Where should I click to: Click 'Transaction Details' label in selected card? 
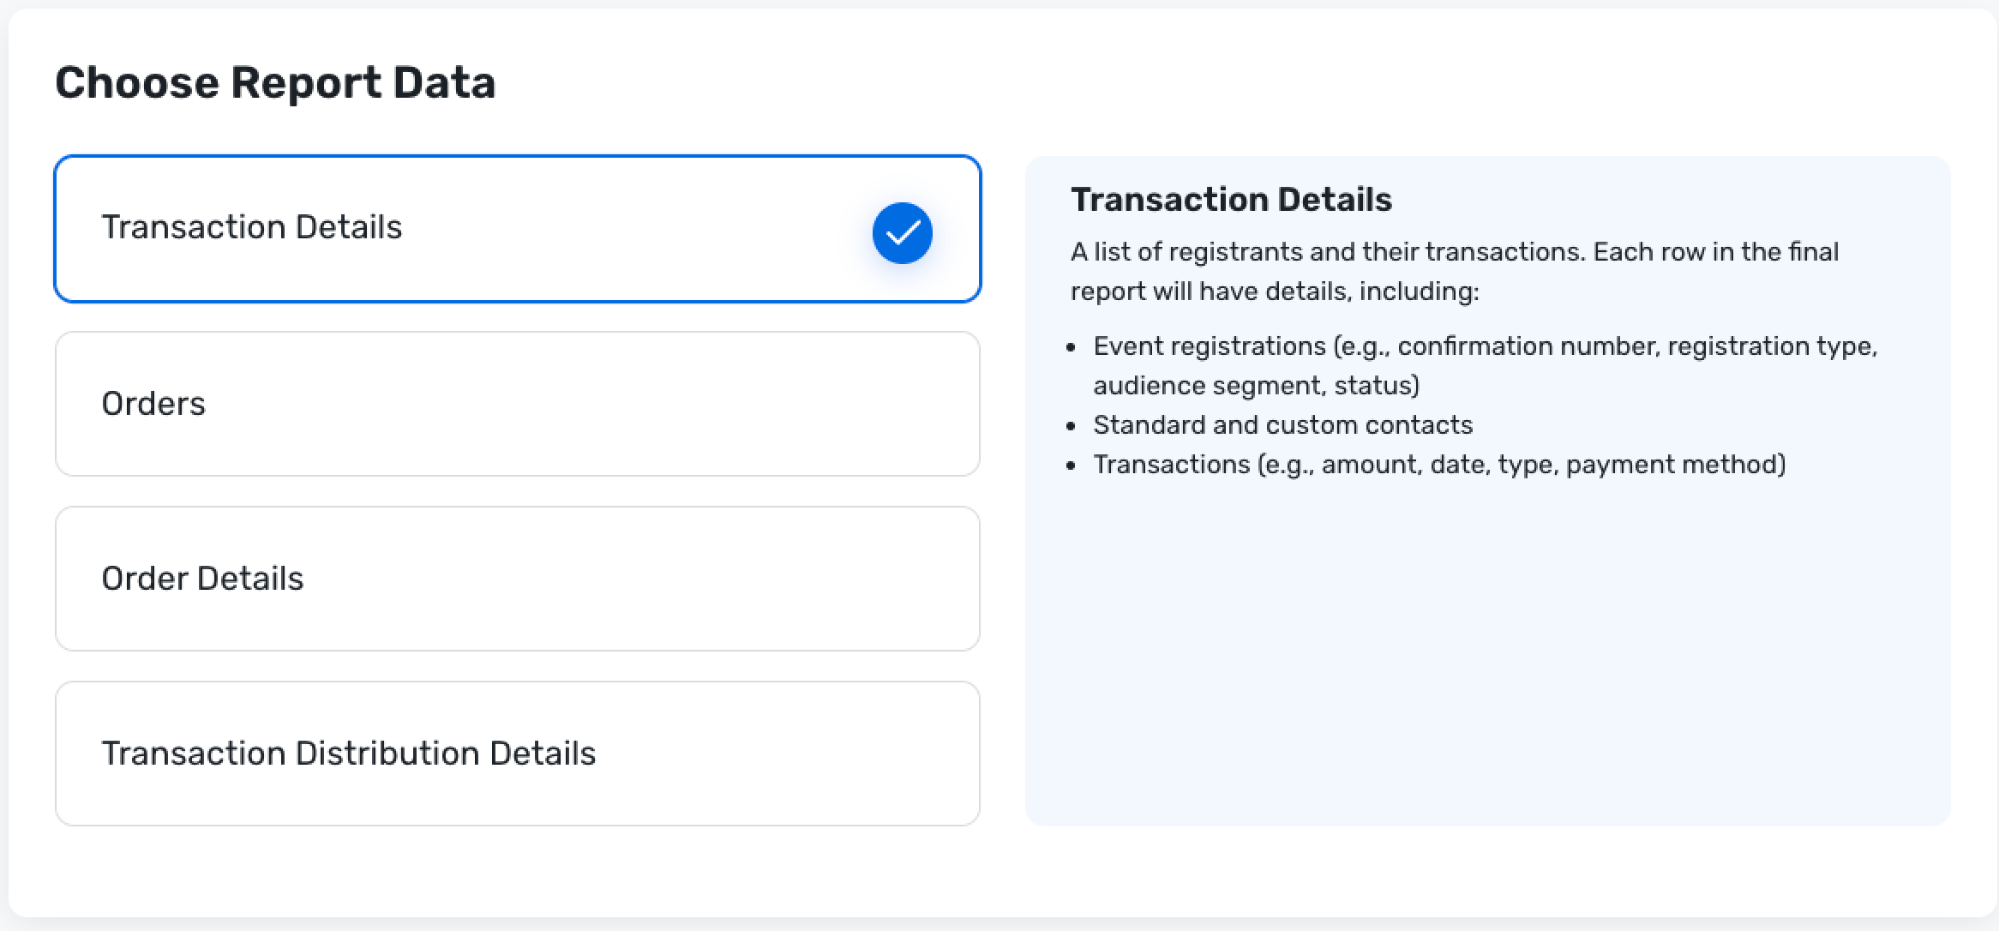point(251,227)
